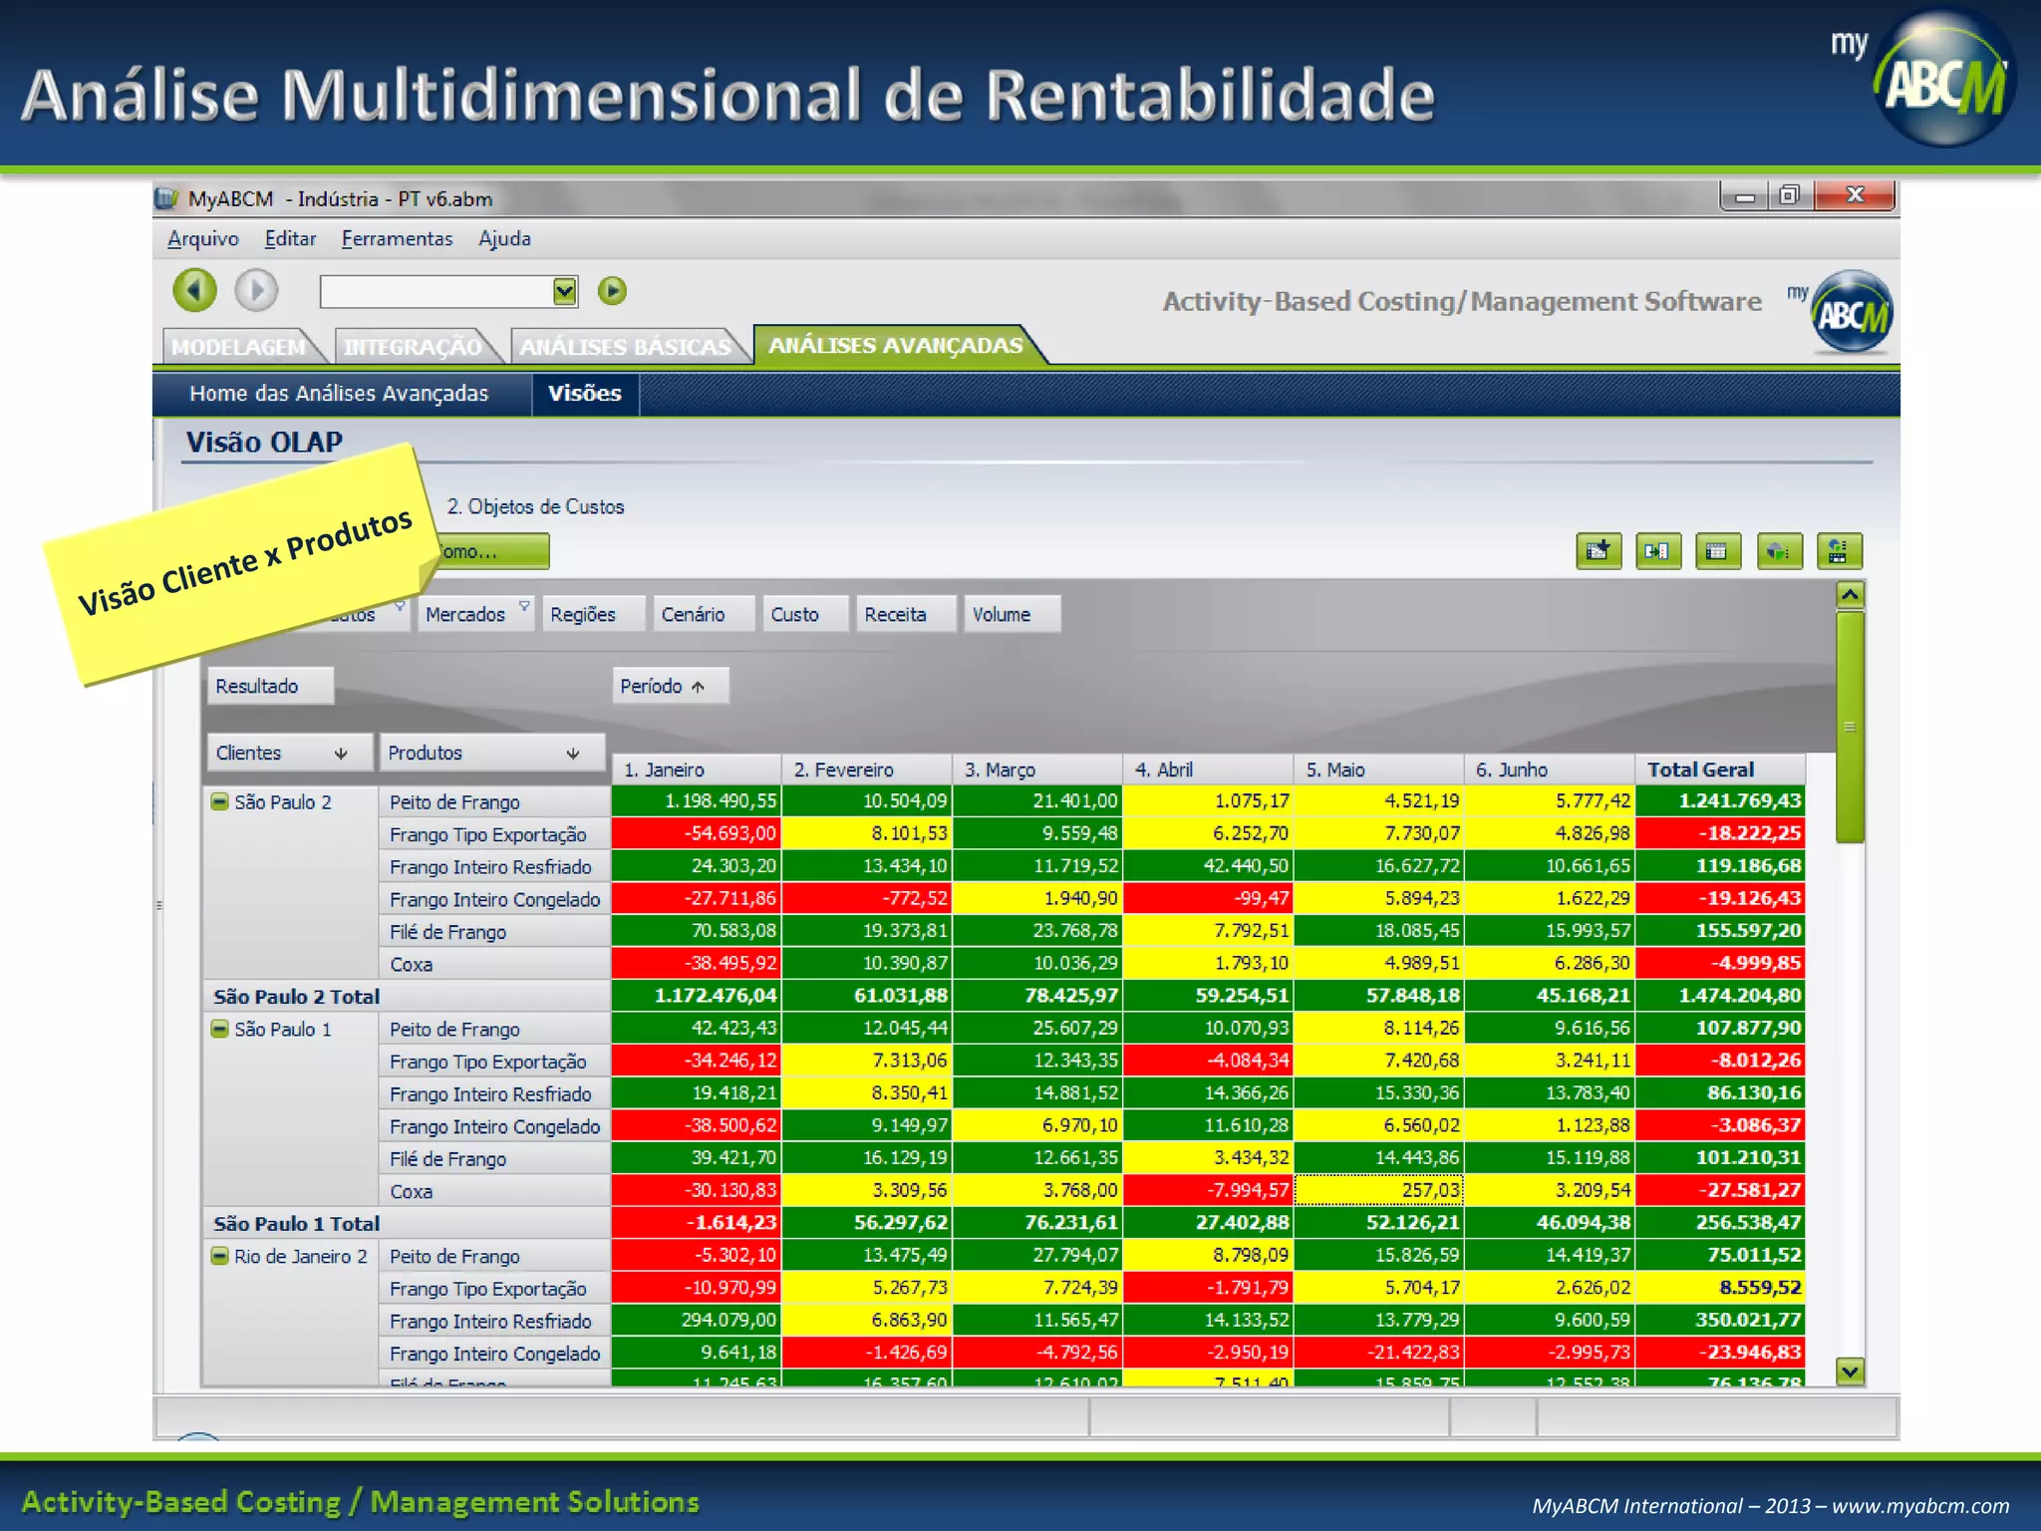Image resolution: width=2041 pixels, height=1531 pixels.
Task: Collapse the São Paulo 1 client group
Action: (x=220, y=1029)
